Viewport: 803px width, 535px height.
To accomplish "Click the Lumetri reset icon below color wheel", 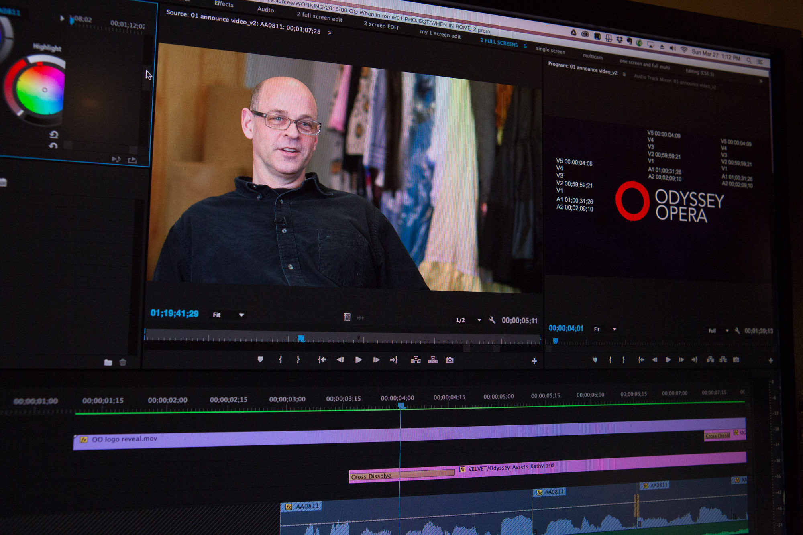I will [x=53, y=134].
